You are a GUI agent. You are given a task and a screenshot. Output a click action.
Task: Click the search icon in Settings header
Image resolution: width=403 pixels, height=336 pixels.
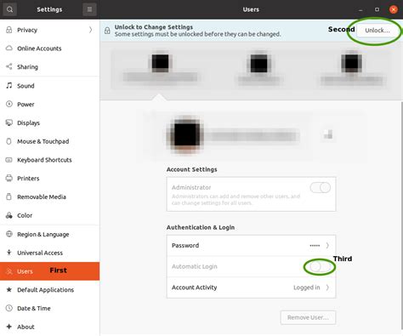[9, 9]
